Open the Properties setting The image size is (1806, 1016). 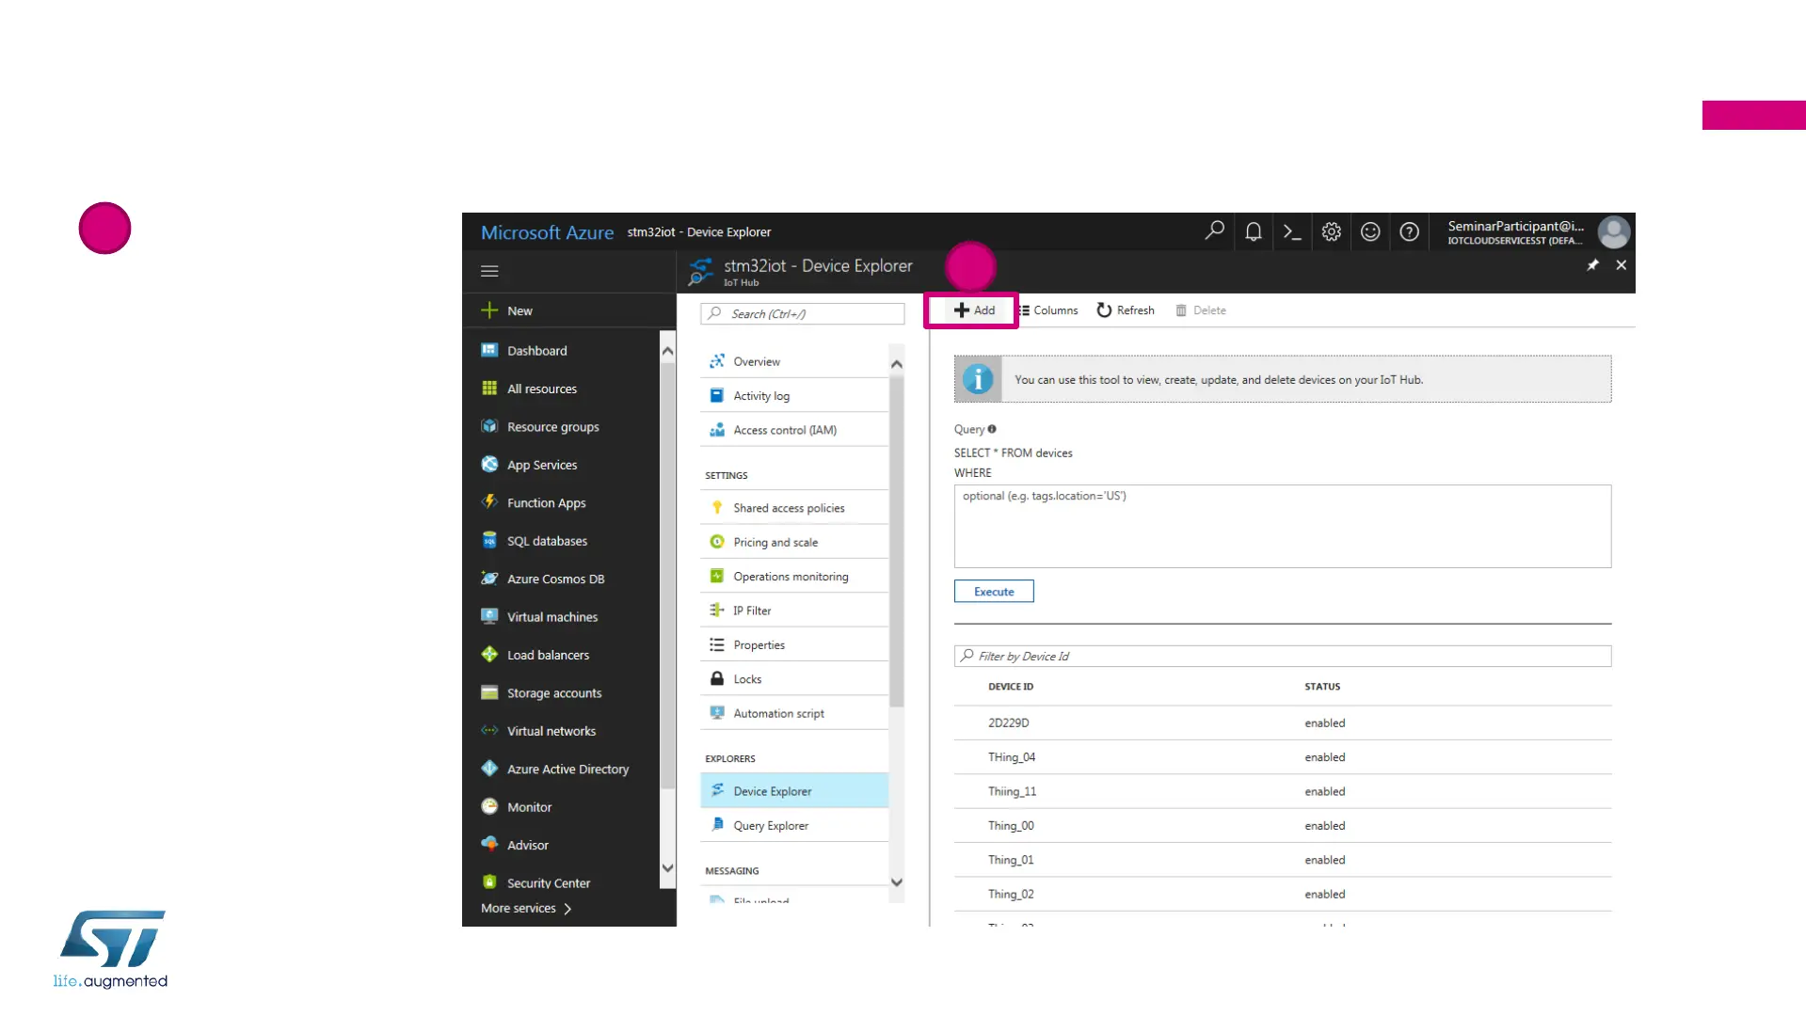click(x=794, y=645)
